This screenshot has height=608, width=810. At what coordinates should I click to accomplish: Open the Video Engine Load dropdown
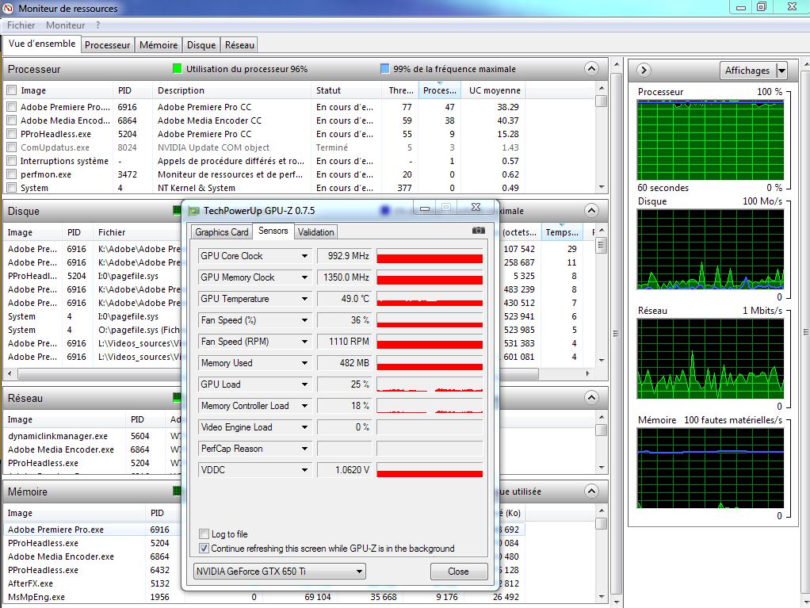(305, 427)
